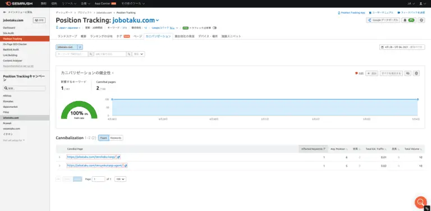Open the Featured Snippets tab

point(231,36)
